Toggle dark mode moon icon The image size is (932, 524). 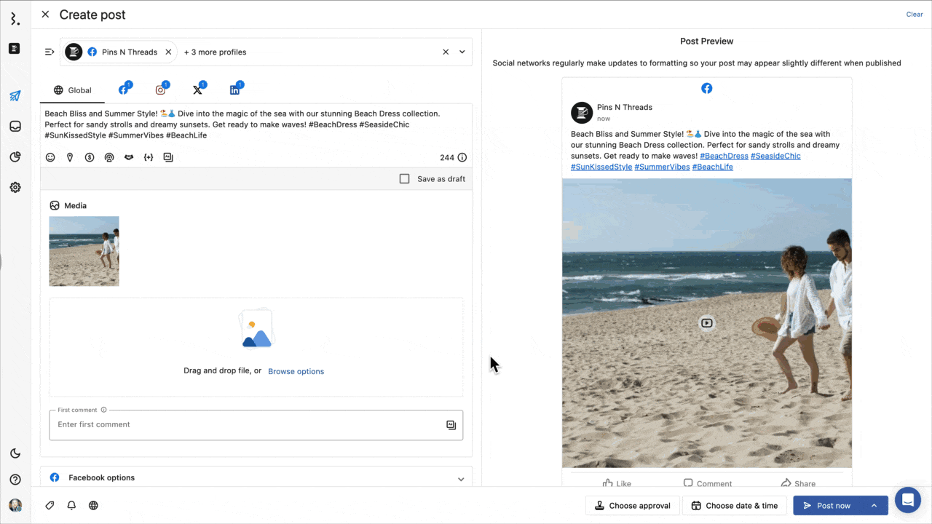pos(15,453)
